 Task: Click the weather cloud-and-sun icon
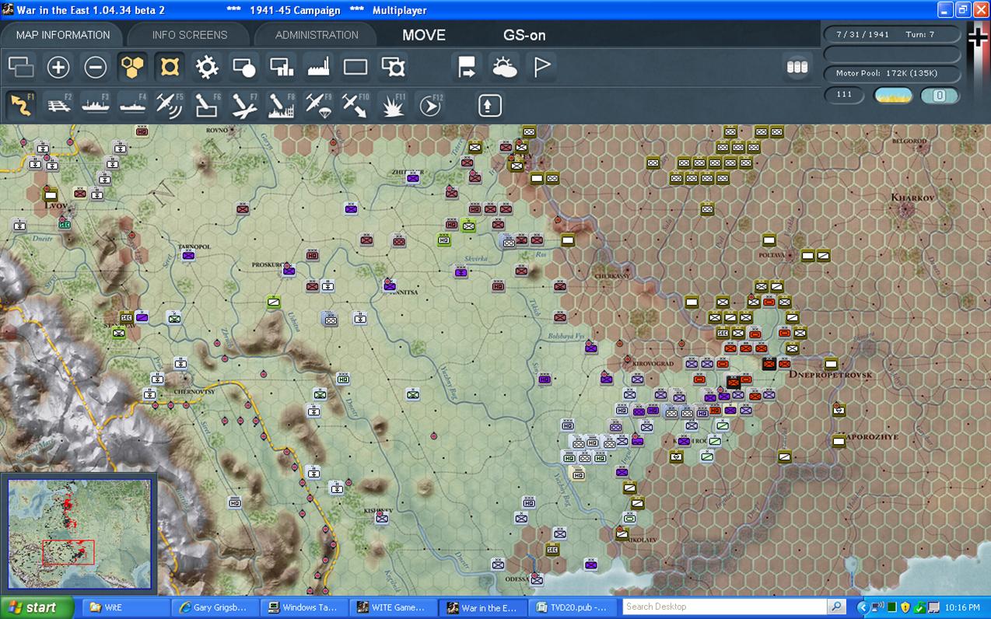click(504, 68)
